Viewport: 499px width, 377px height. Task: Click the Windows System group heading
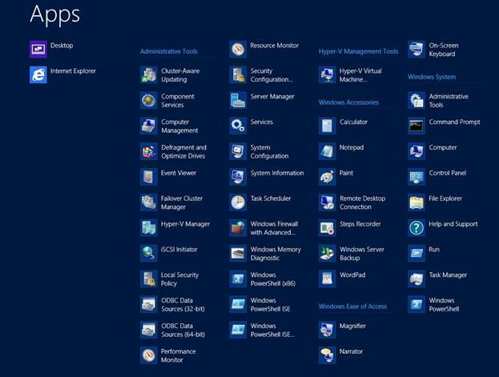pos(432,77)
